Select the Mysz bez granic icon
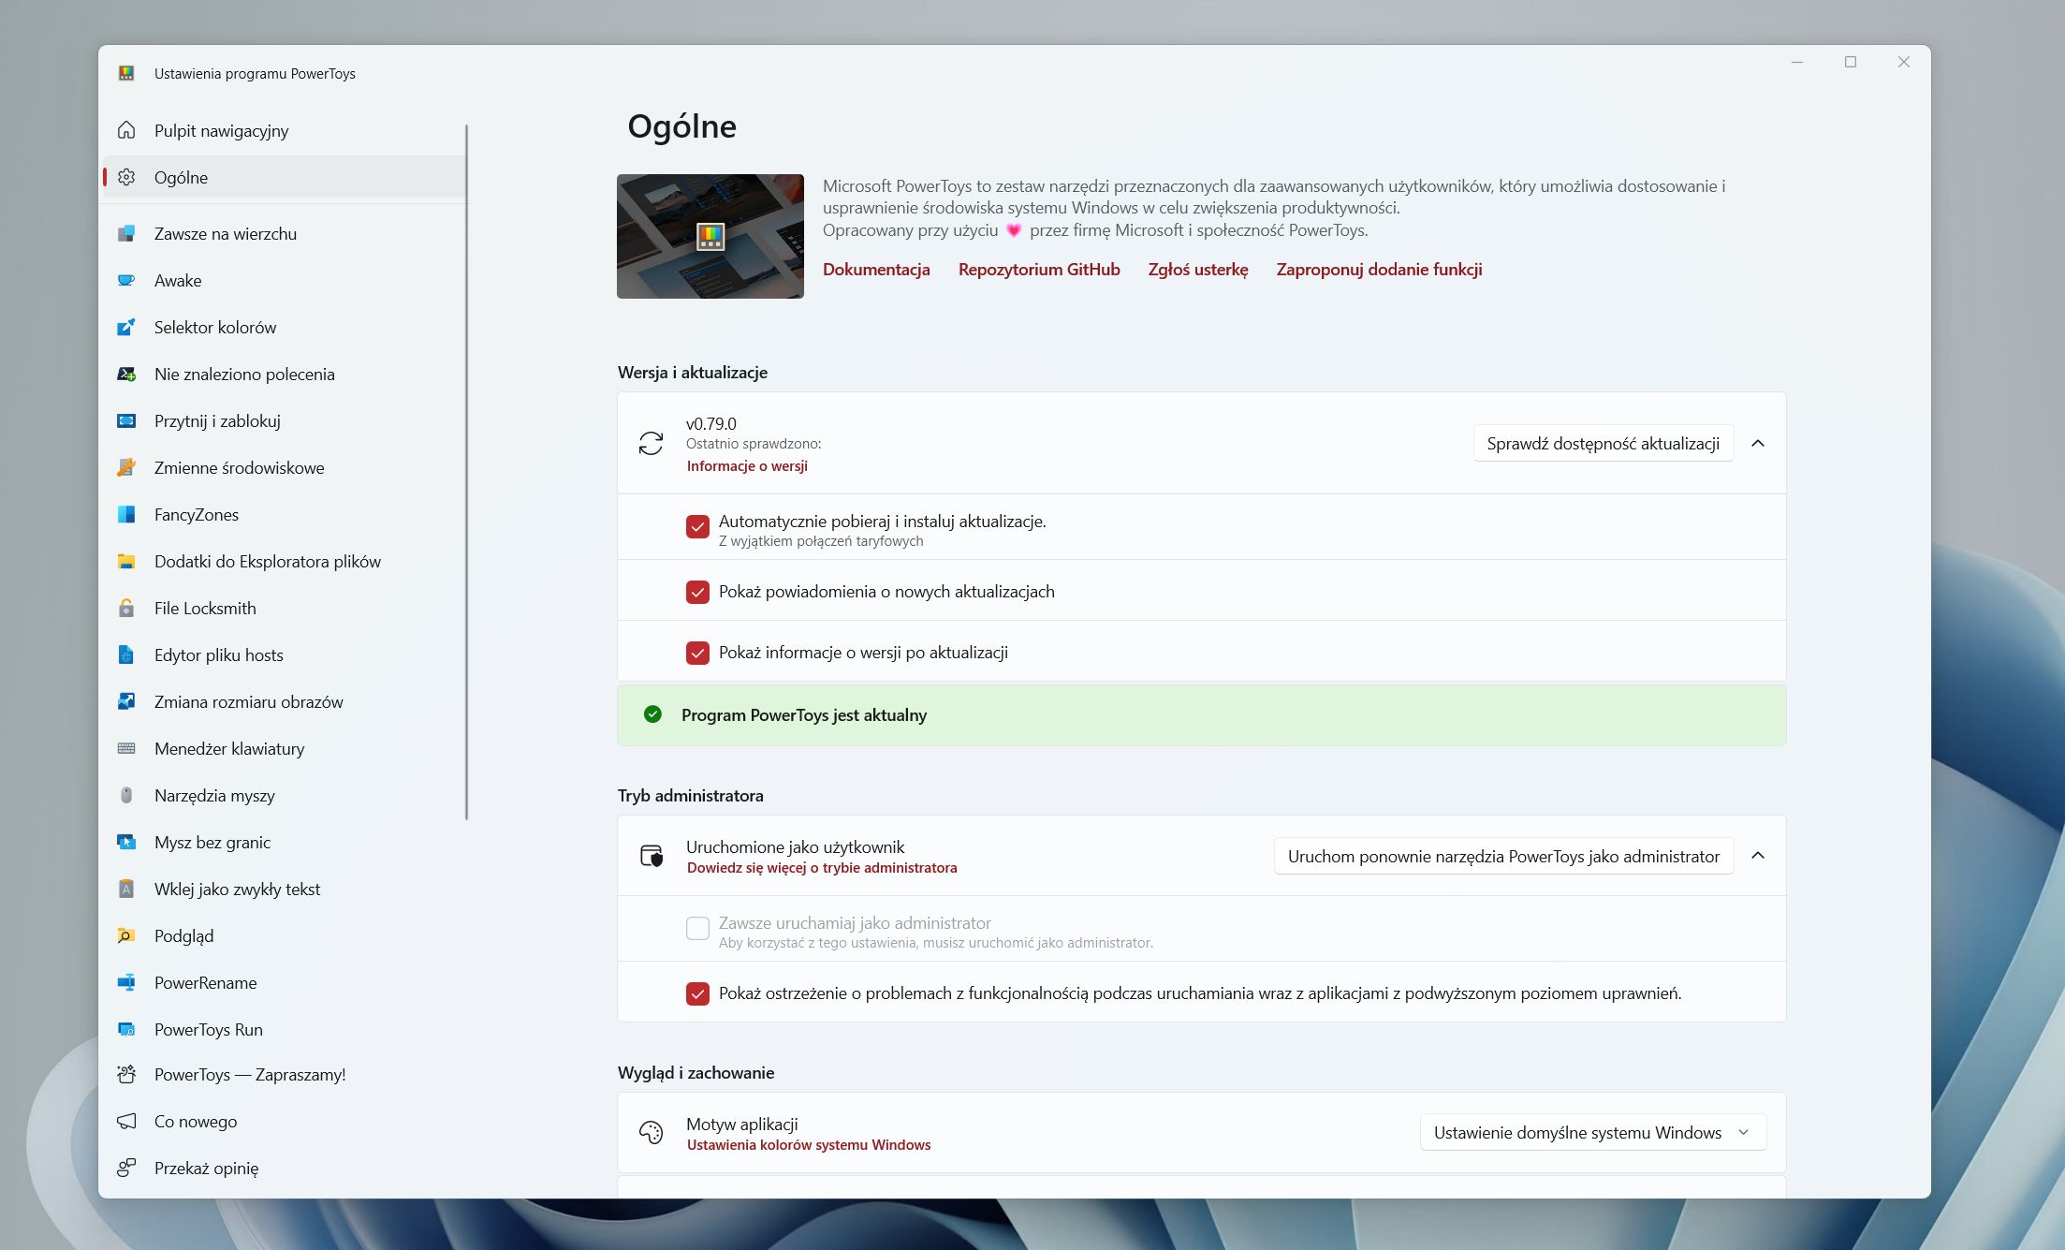Image resolution: width=2065 pixels, height=1250 pixels. click(126, 842)
